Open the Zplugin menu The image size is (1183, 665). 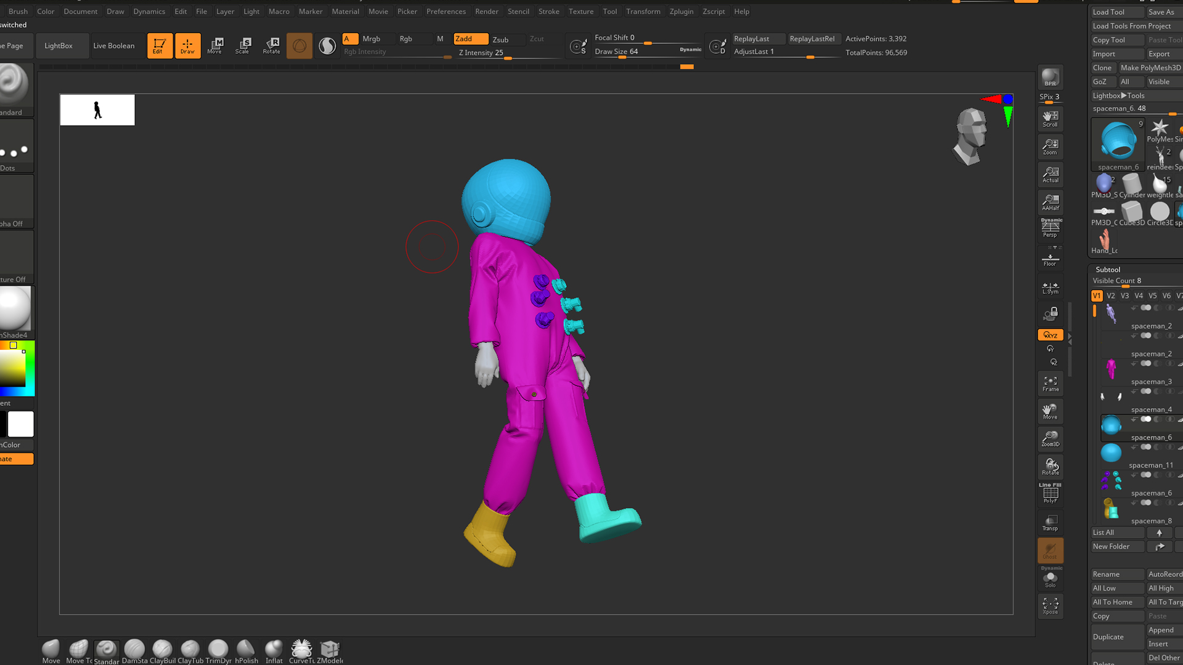[x=681, y=11]
